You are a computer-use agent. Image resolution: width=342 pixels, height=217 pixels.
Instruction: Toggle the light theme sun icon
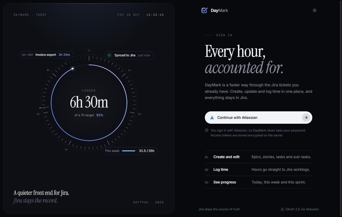click(x=314, y=10)
